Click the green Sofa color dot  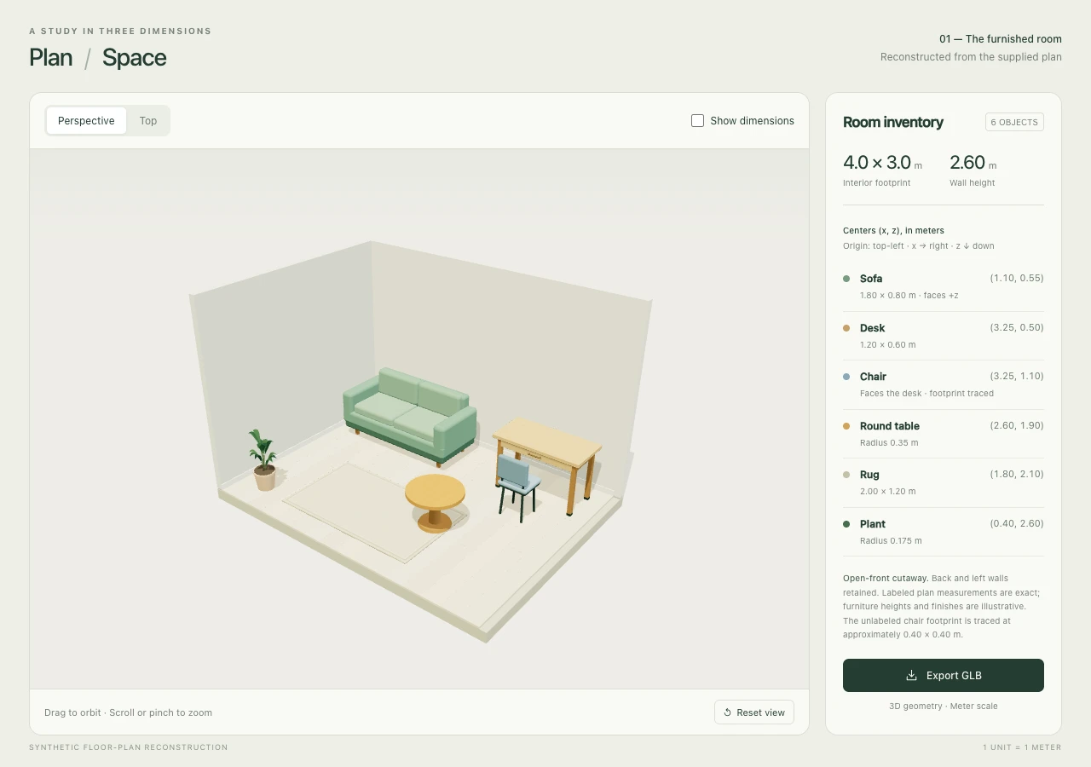coord(846,279)
